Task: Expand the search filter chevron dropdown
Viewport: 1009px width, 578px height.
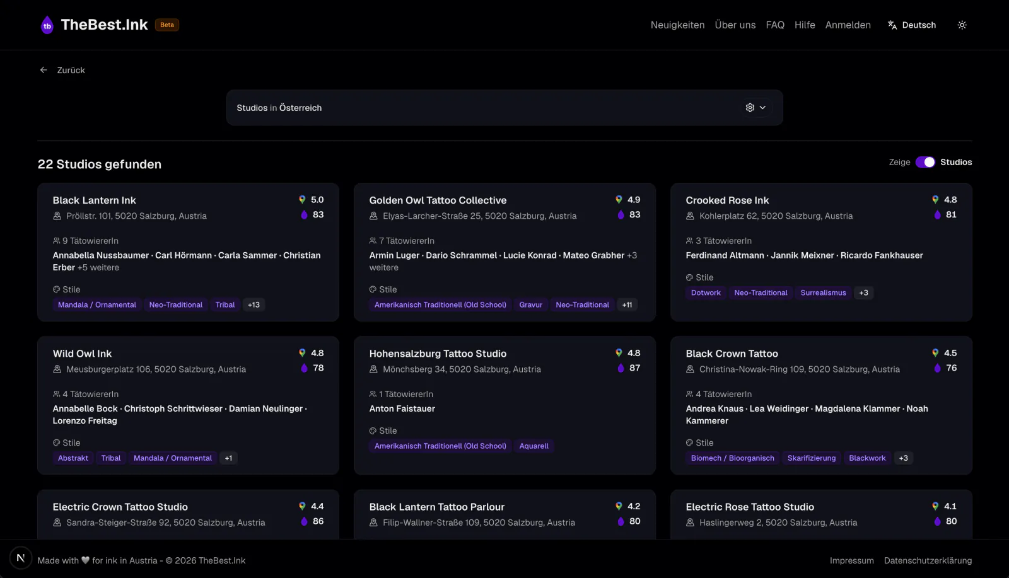Action: pos(762,108)
